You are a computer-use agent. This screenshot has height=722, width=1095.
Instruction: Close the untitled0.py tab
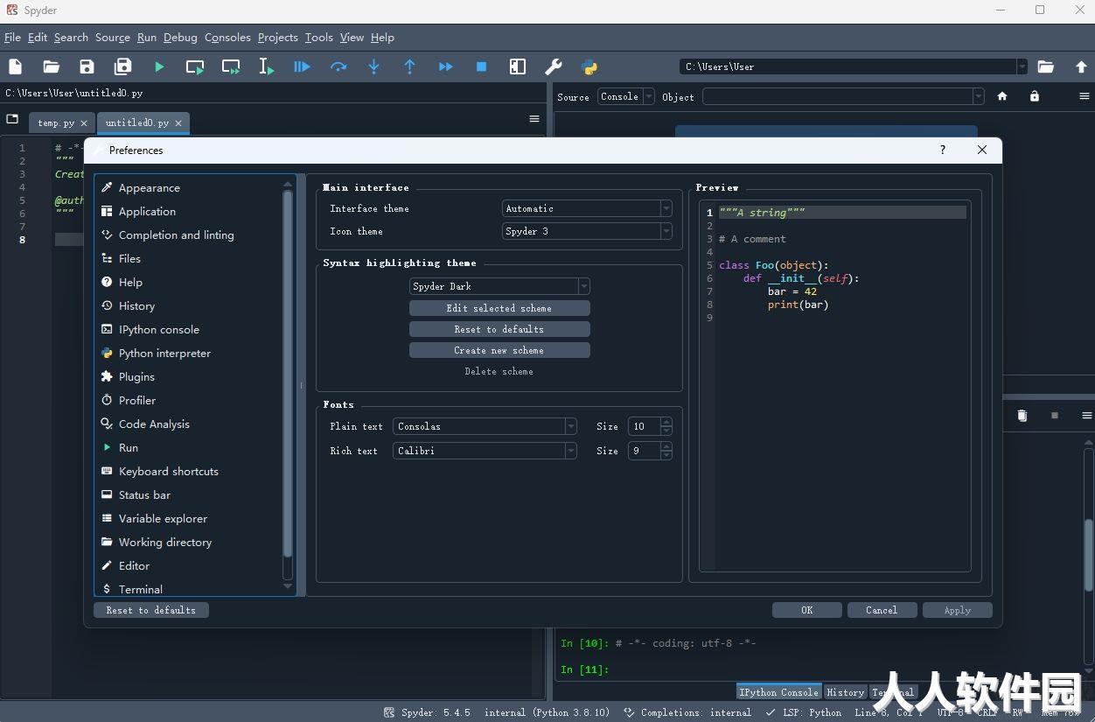pos(178,123)
